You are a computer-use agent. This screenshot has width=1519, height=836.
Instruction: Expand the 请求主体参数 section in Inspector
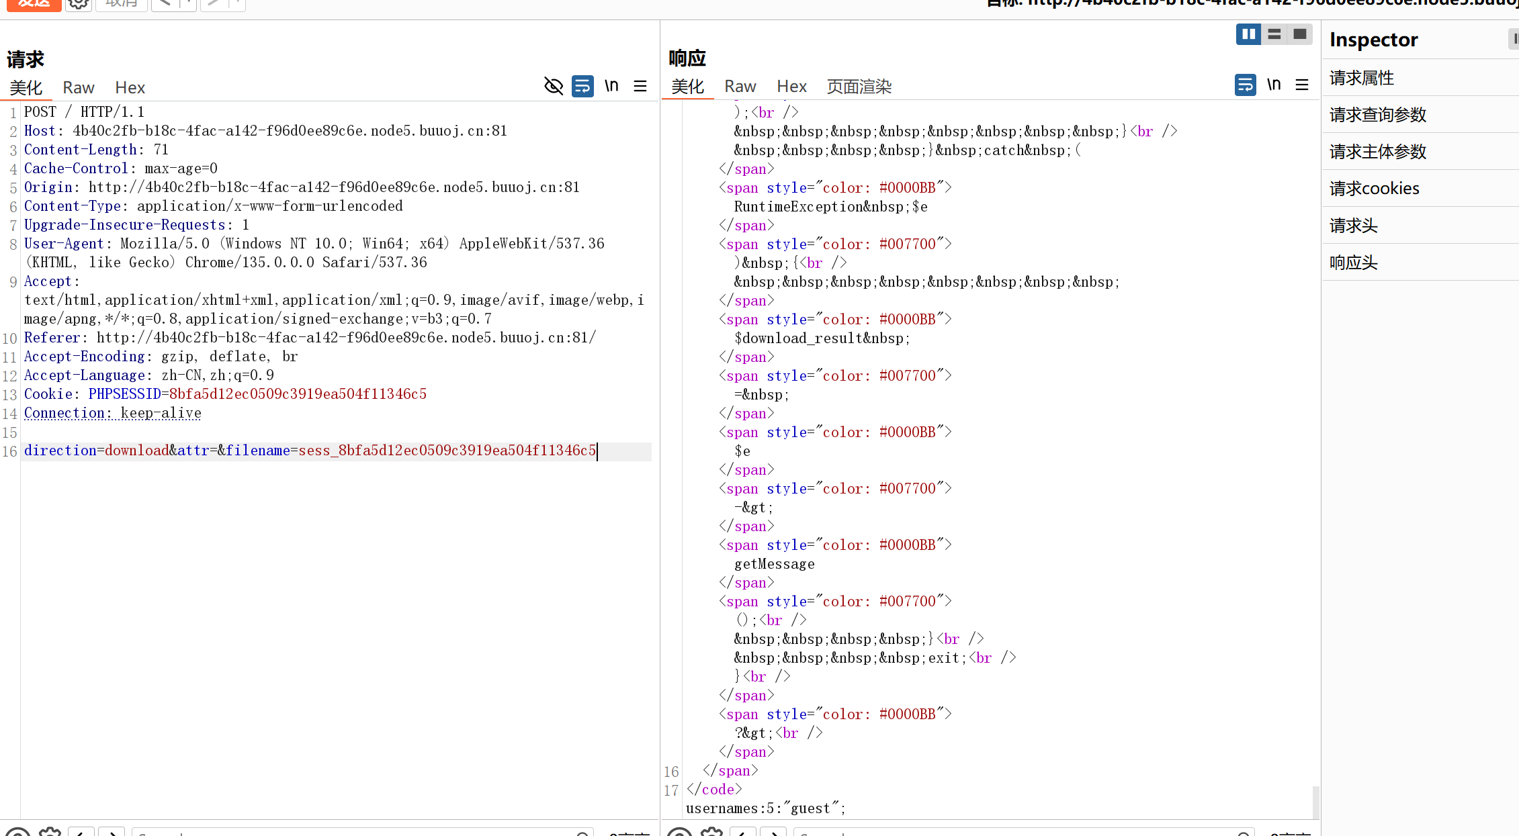click(x=1378, y=152)
